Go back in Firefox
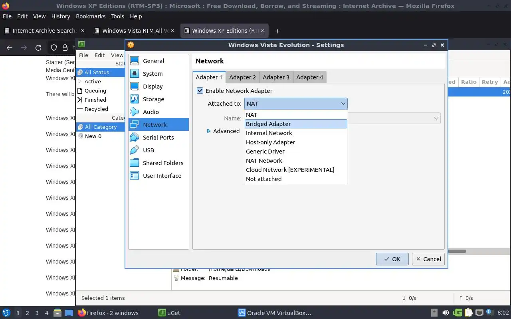Image resolution: width=511 pixels, height=319 pixels. pos(10,47)
